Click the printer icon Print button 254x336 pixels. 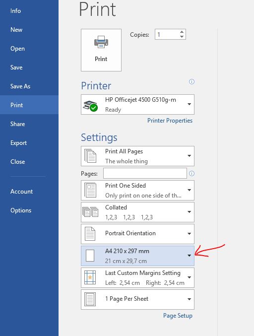click(101, 50)
